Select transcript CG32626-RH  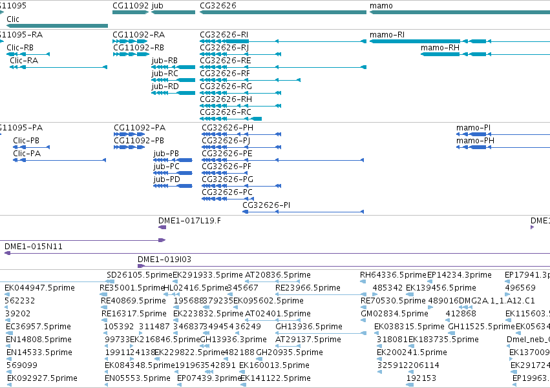(x=240, y=105)
